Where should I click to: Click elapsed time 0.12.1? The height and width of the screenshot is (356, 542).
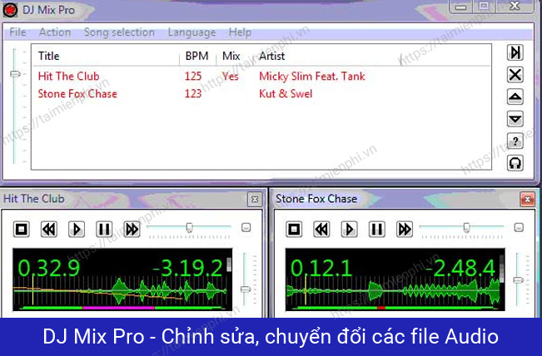point(321,269)
